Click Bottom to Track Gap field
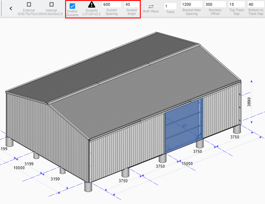265x204 pixels. (256, 4)
